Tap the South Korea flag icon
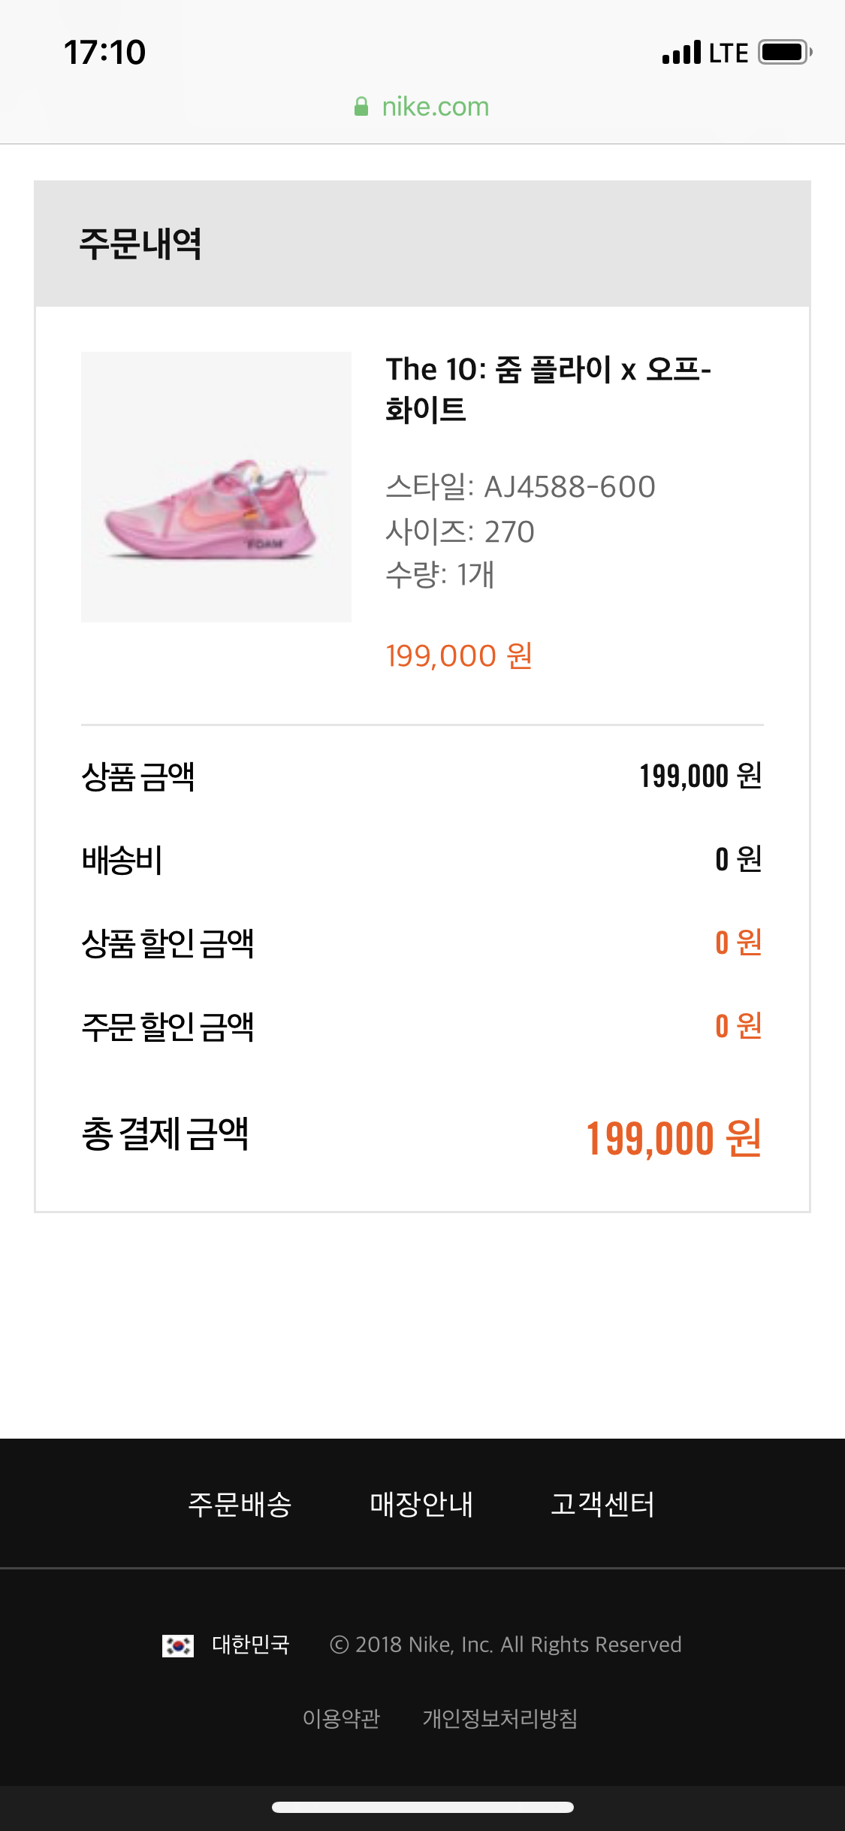Image resolution: width=845 pixels, height=1831 pixels. 178,1645
